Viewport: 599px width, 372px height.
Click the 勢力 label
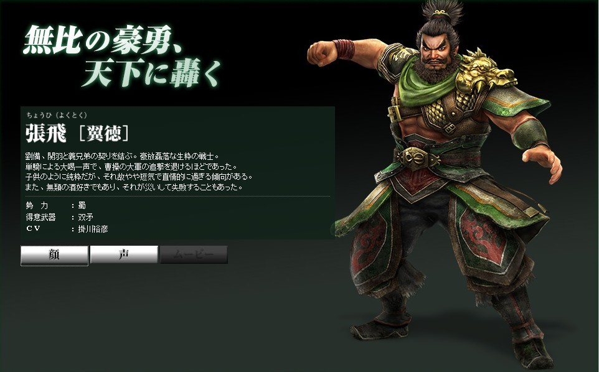tap(37, 206)
